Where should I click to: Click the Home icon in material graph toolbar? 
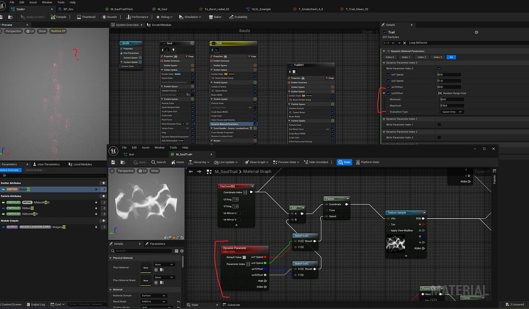tap(178, 161)
